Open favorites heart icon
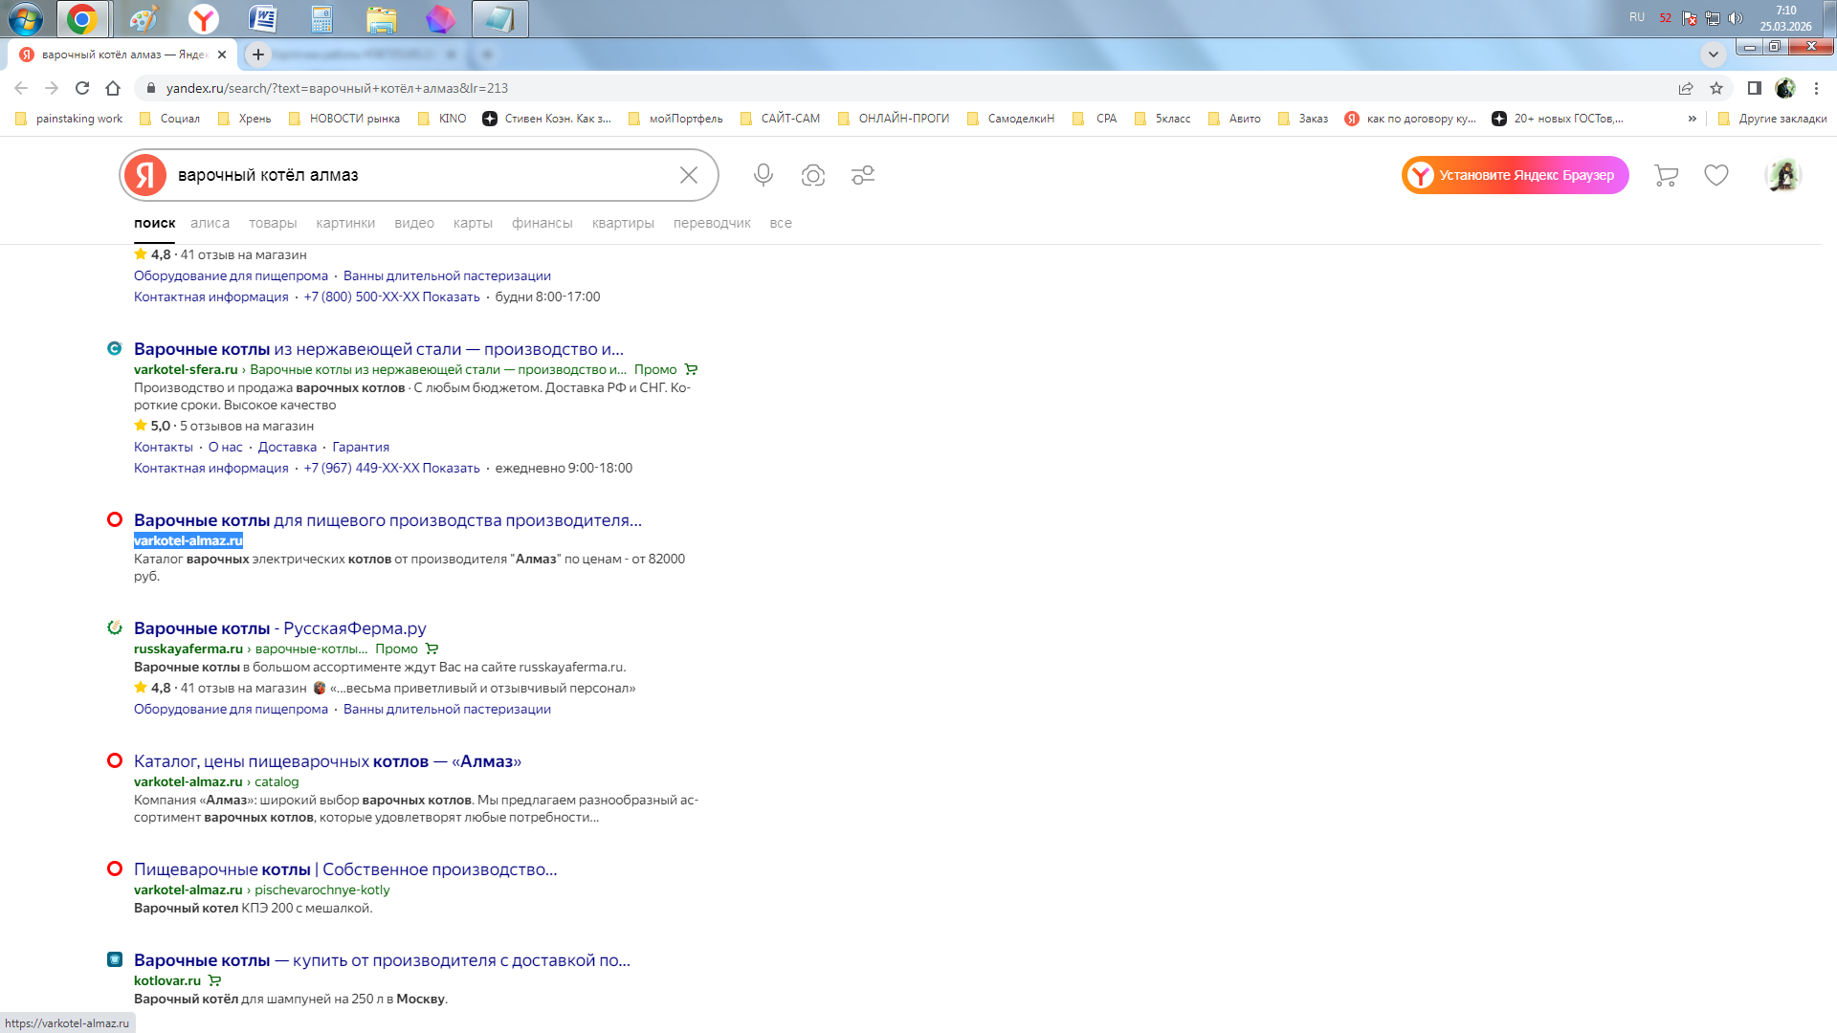Image resolution: width=1837 pixels, height=1033 pixels. [x=1716, y=175]
